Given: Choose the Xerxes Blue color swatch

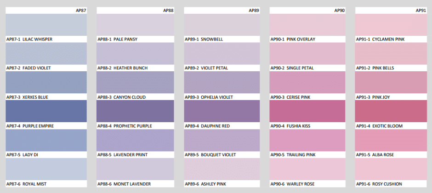Looking at the screenshot, I should pos(46,82).
